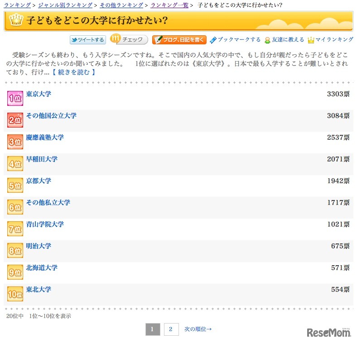This screenshot has width=357, height=343.
Task: Click ランキング breadcrumb link
Action: (17, 5)
